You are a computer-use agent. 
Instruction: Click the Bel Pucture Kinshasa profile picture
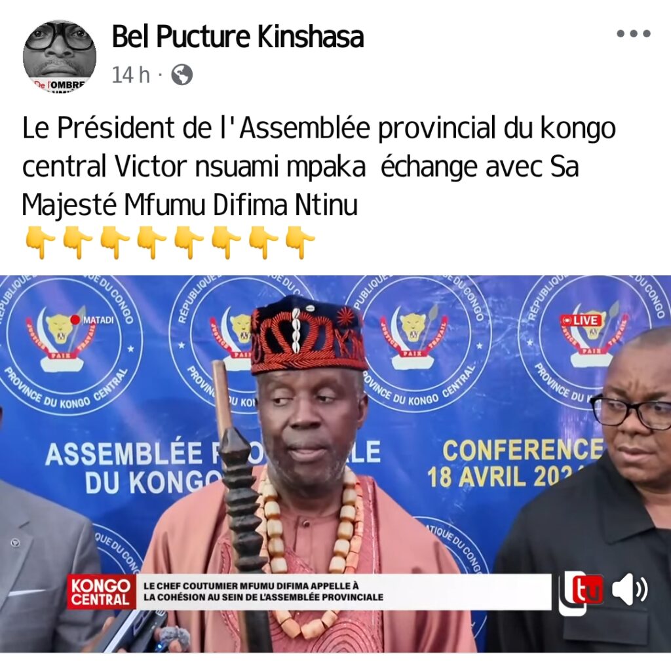coord(60,56)
